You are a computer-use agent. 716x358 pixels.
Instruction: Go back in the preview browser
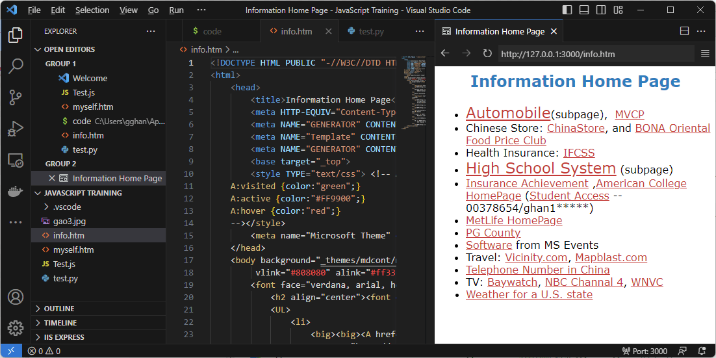(x=445, y=54)
